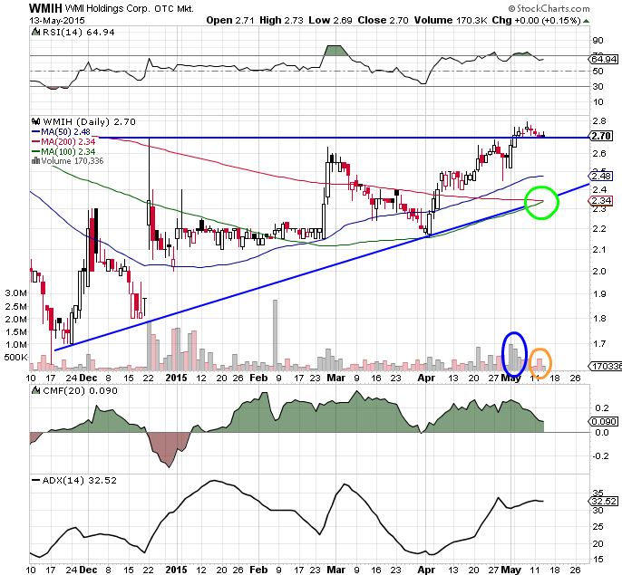The height and width of the screenshot is (575, 622).
Task: Select the High 2.73 value
Action: (281, 20)
